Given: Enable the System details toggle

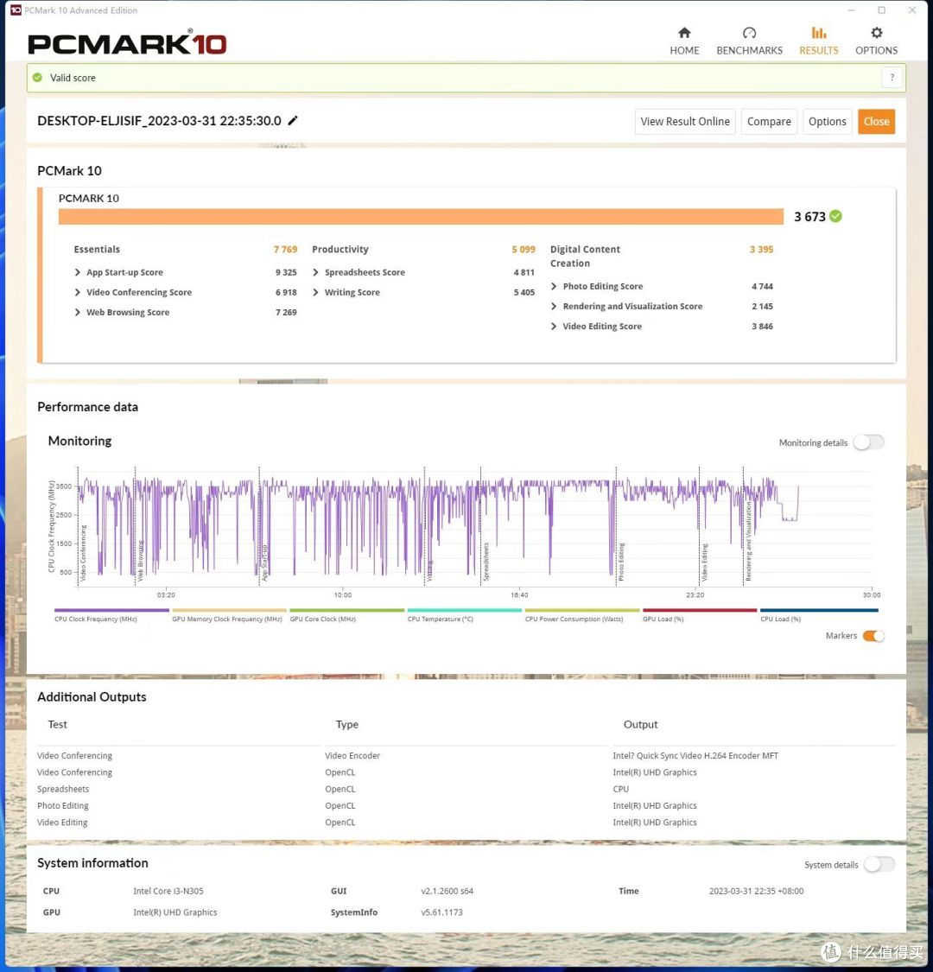Looking at the screenshot, I should [x=879, y=864].
